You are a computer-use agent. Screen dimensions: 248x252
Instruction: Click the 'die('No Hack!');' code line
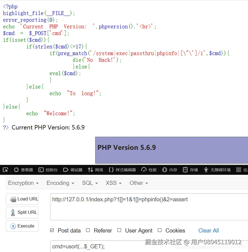pos(97,60)
